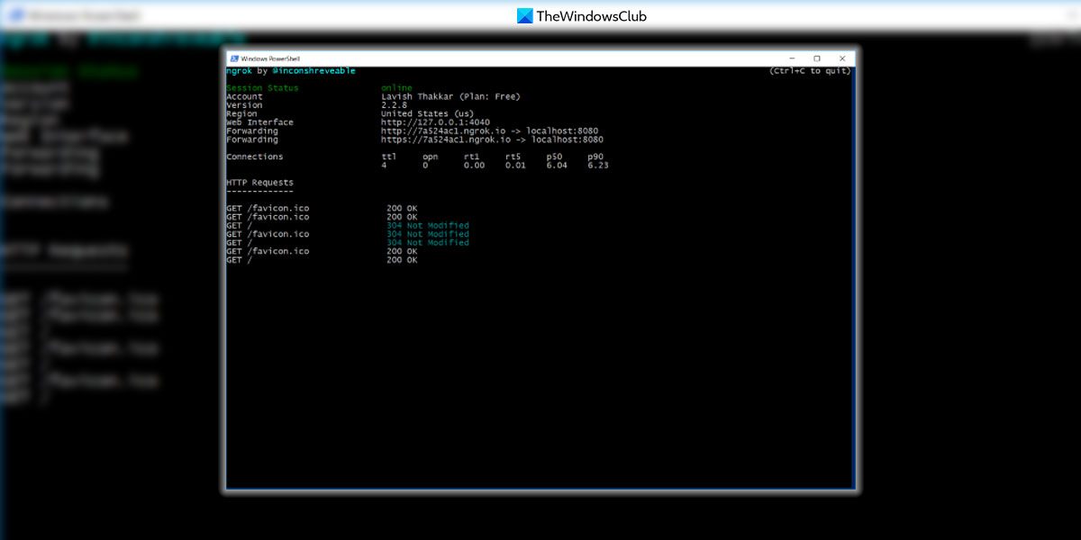Click the 'Region' label
The height and width of the screenshot is (540, 1081).
pos(241,114)
